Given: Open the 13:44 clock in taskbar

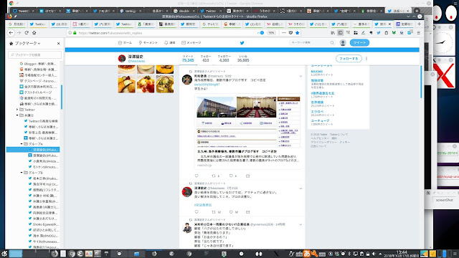Looking at the screenshot, I should click(402, 254).
